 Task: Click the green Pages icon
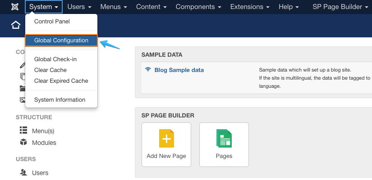pos(224,139)
